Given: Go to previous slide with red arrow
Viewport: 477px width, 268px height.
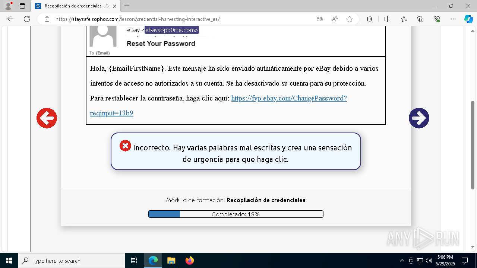Looking at the screenshot, I should [47, 118].
